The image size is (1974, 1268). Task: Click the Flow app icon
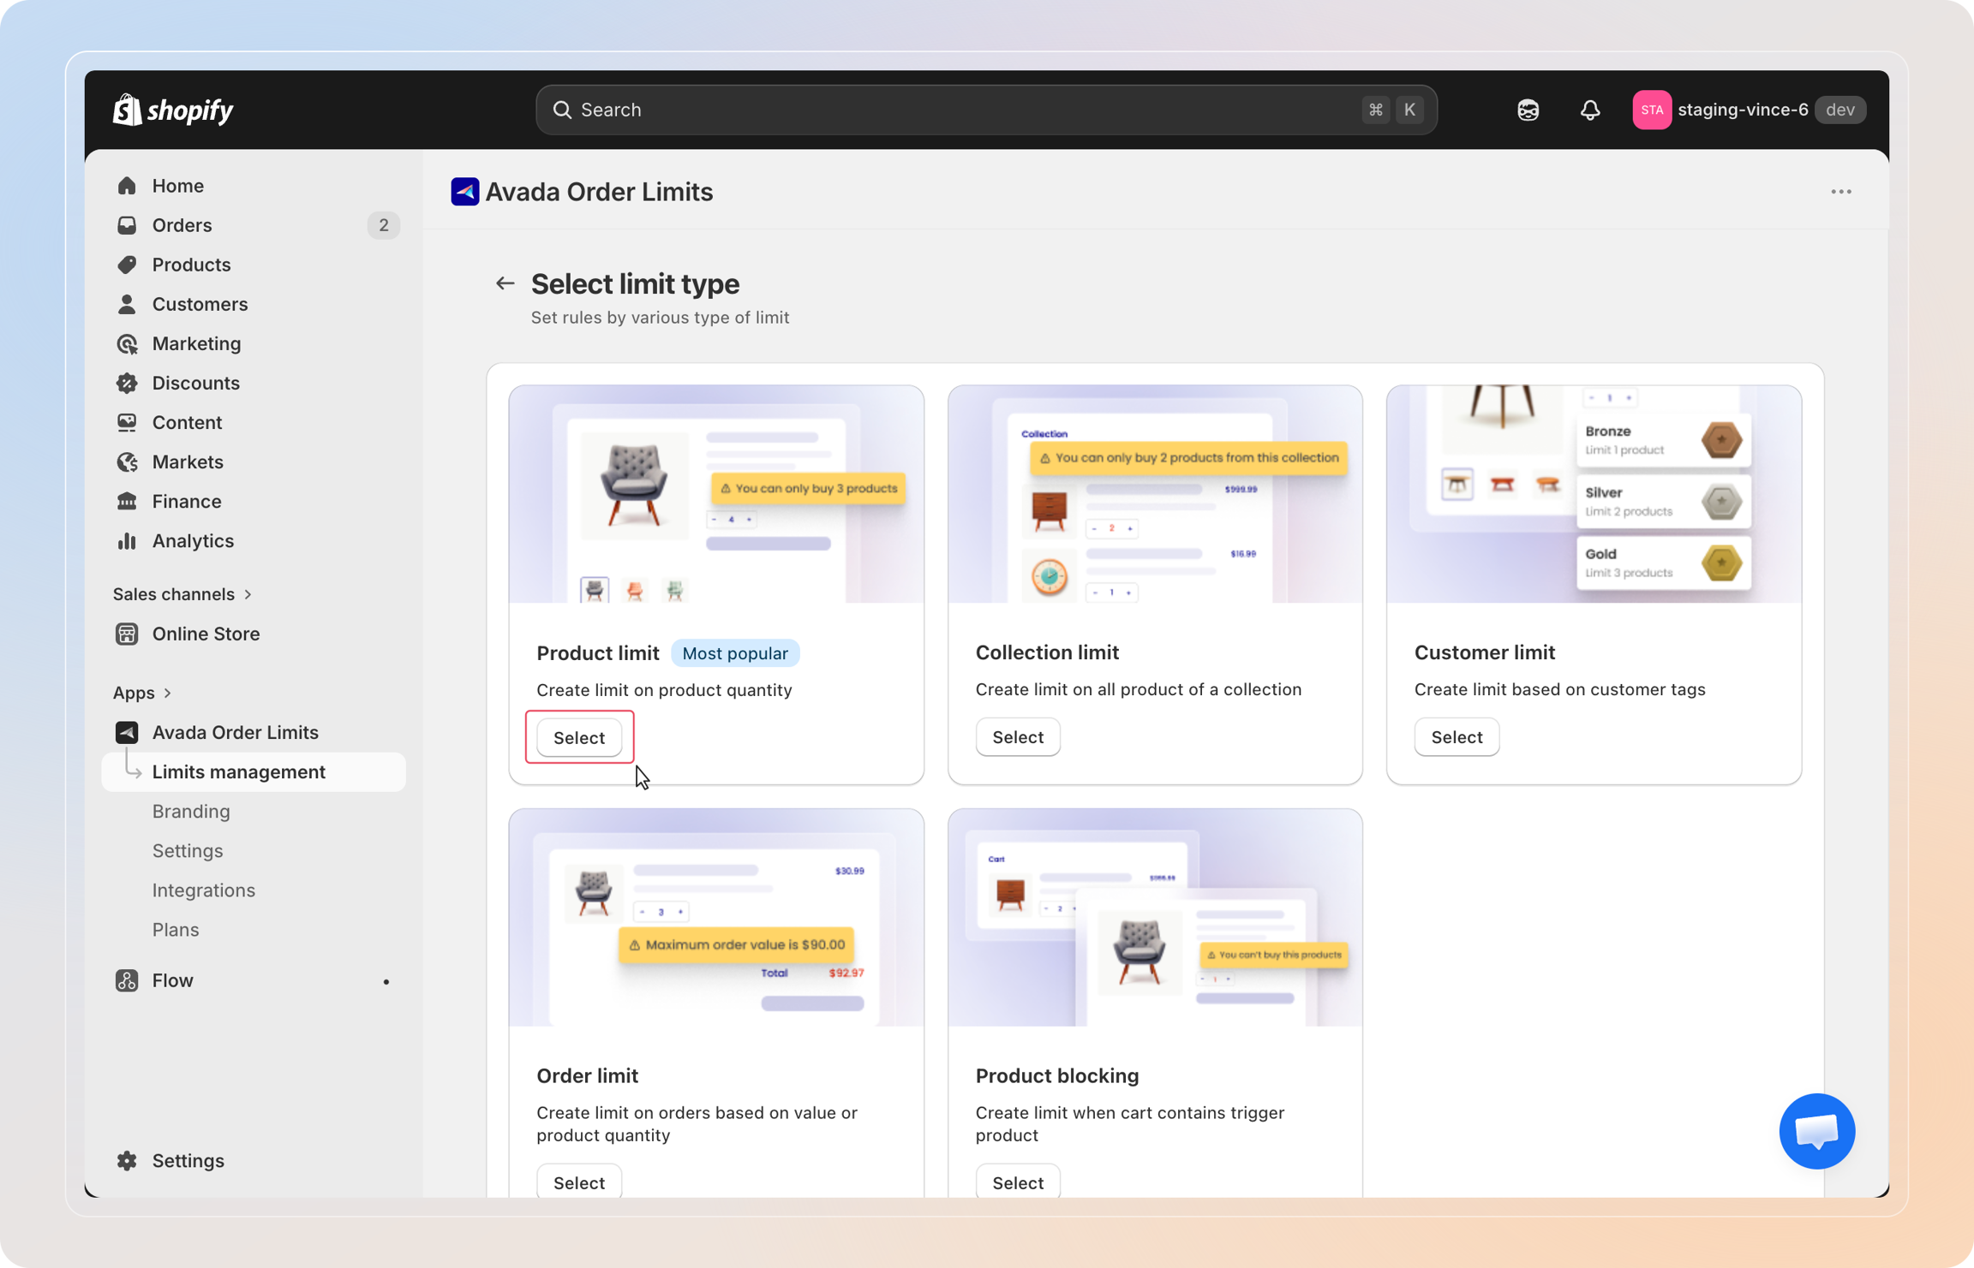(127, 980)
